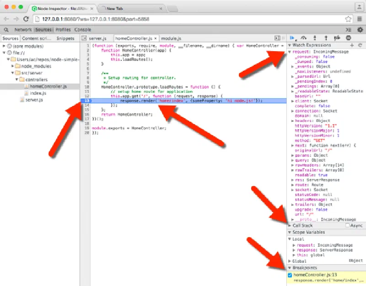This screenshot has width=366, height=286.
Task: Click line number 12 in gutter
Action: coord(87,96)
